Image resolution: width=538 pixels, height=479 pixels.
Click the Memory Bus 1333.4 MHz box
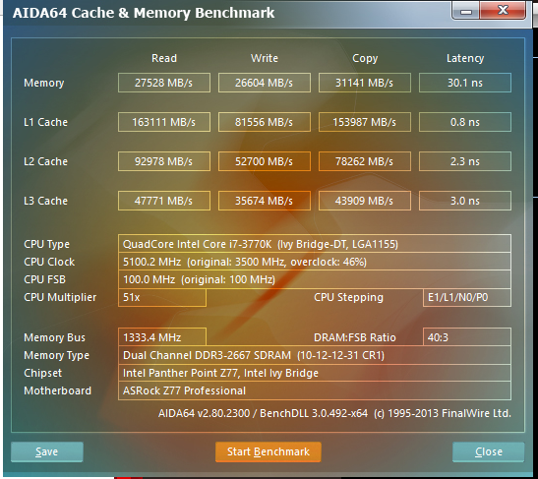pos(162,337)
